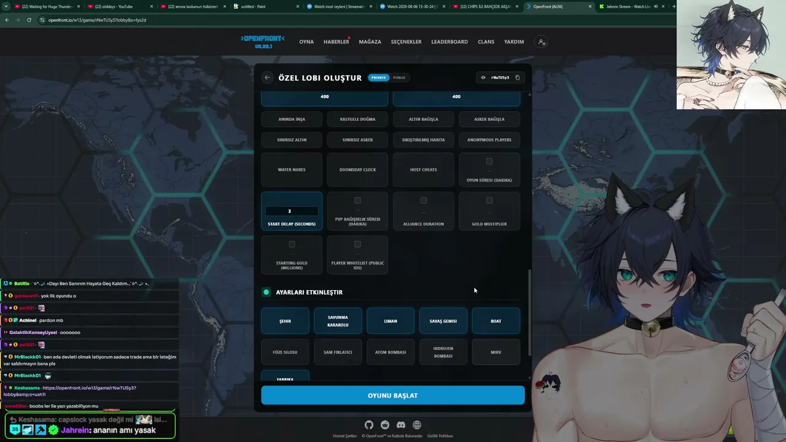
Task: Toggle the Hidrojen Bombası unit button
Action: pyautogui.click(x=443, y=352)
